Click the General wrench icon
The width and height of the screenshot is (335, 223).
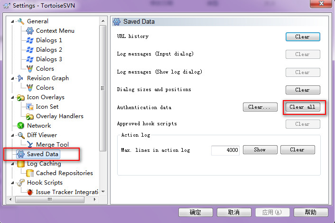pos(21,21)
